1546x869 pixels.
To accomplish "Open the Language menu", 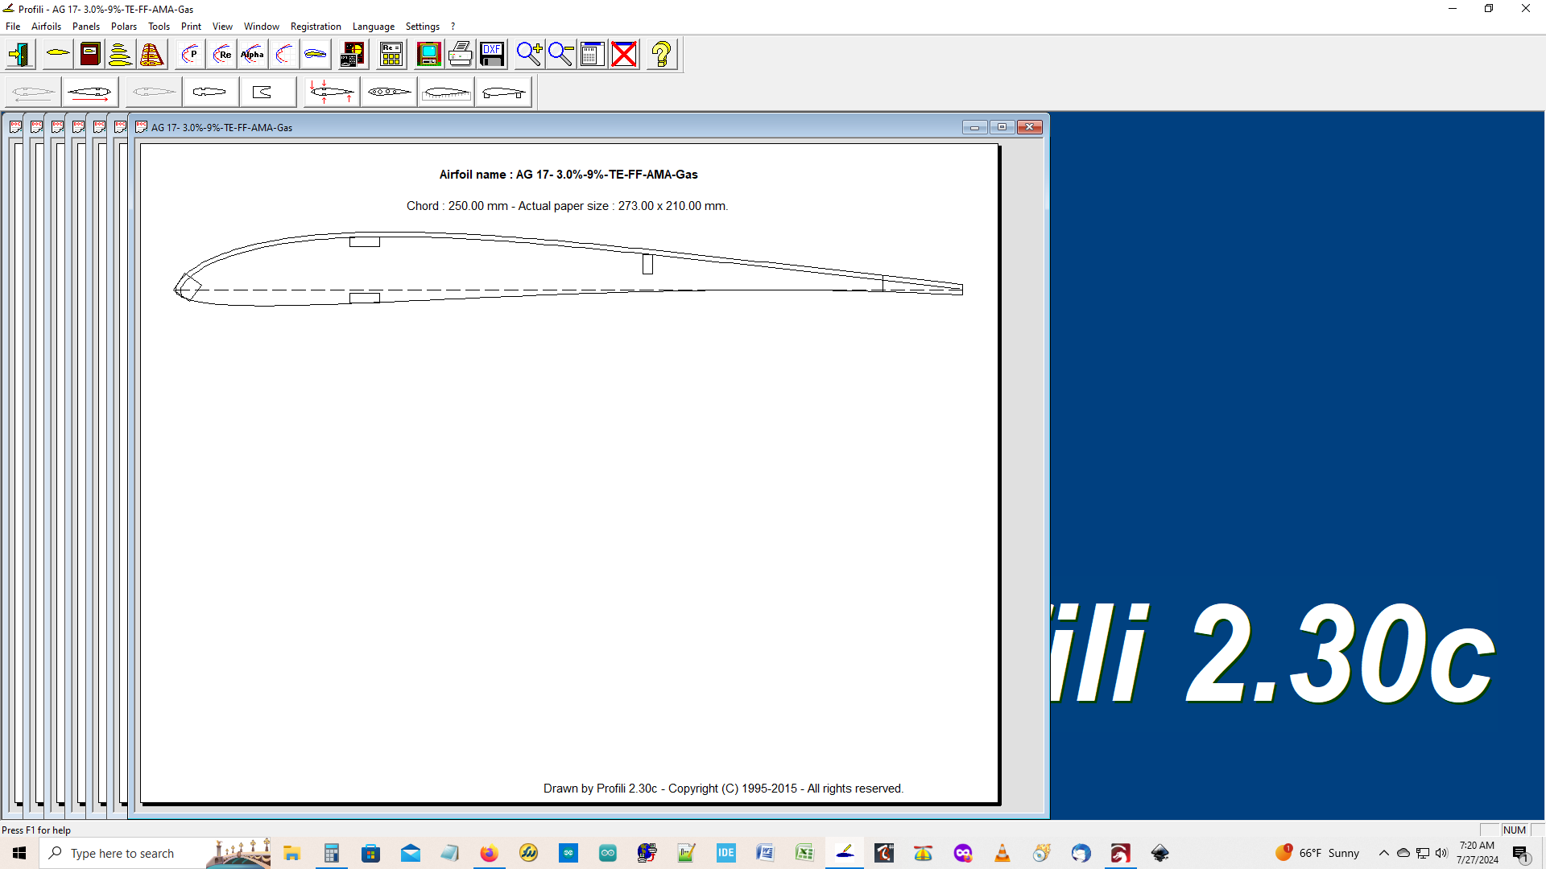I will (x=373, y=27).
